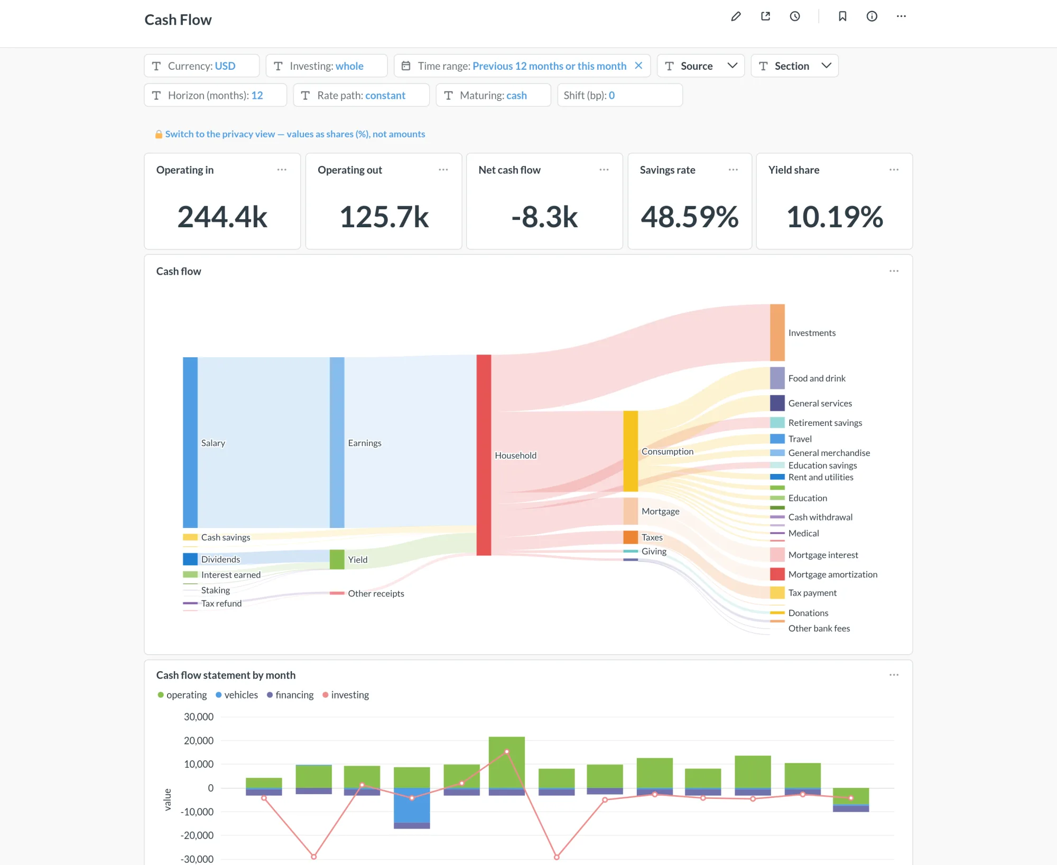Click the orange Investments node
Image resolution: width=1057 pixels, height=865 pixels.
coord(777,332)
